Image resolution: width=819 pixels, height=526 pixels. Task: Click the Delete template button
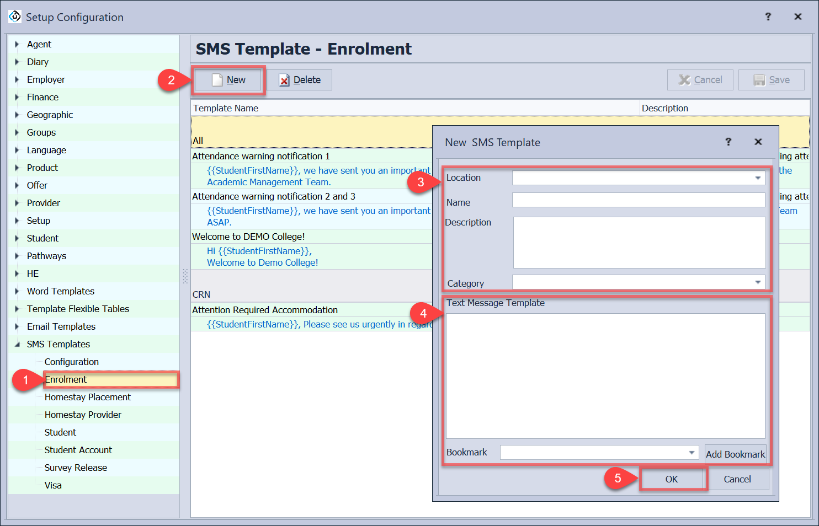(x=300, y=80)
